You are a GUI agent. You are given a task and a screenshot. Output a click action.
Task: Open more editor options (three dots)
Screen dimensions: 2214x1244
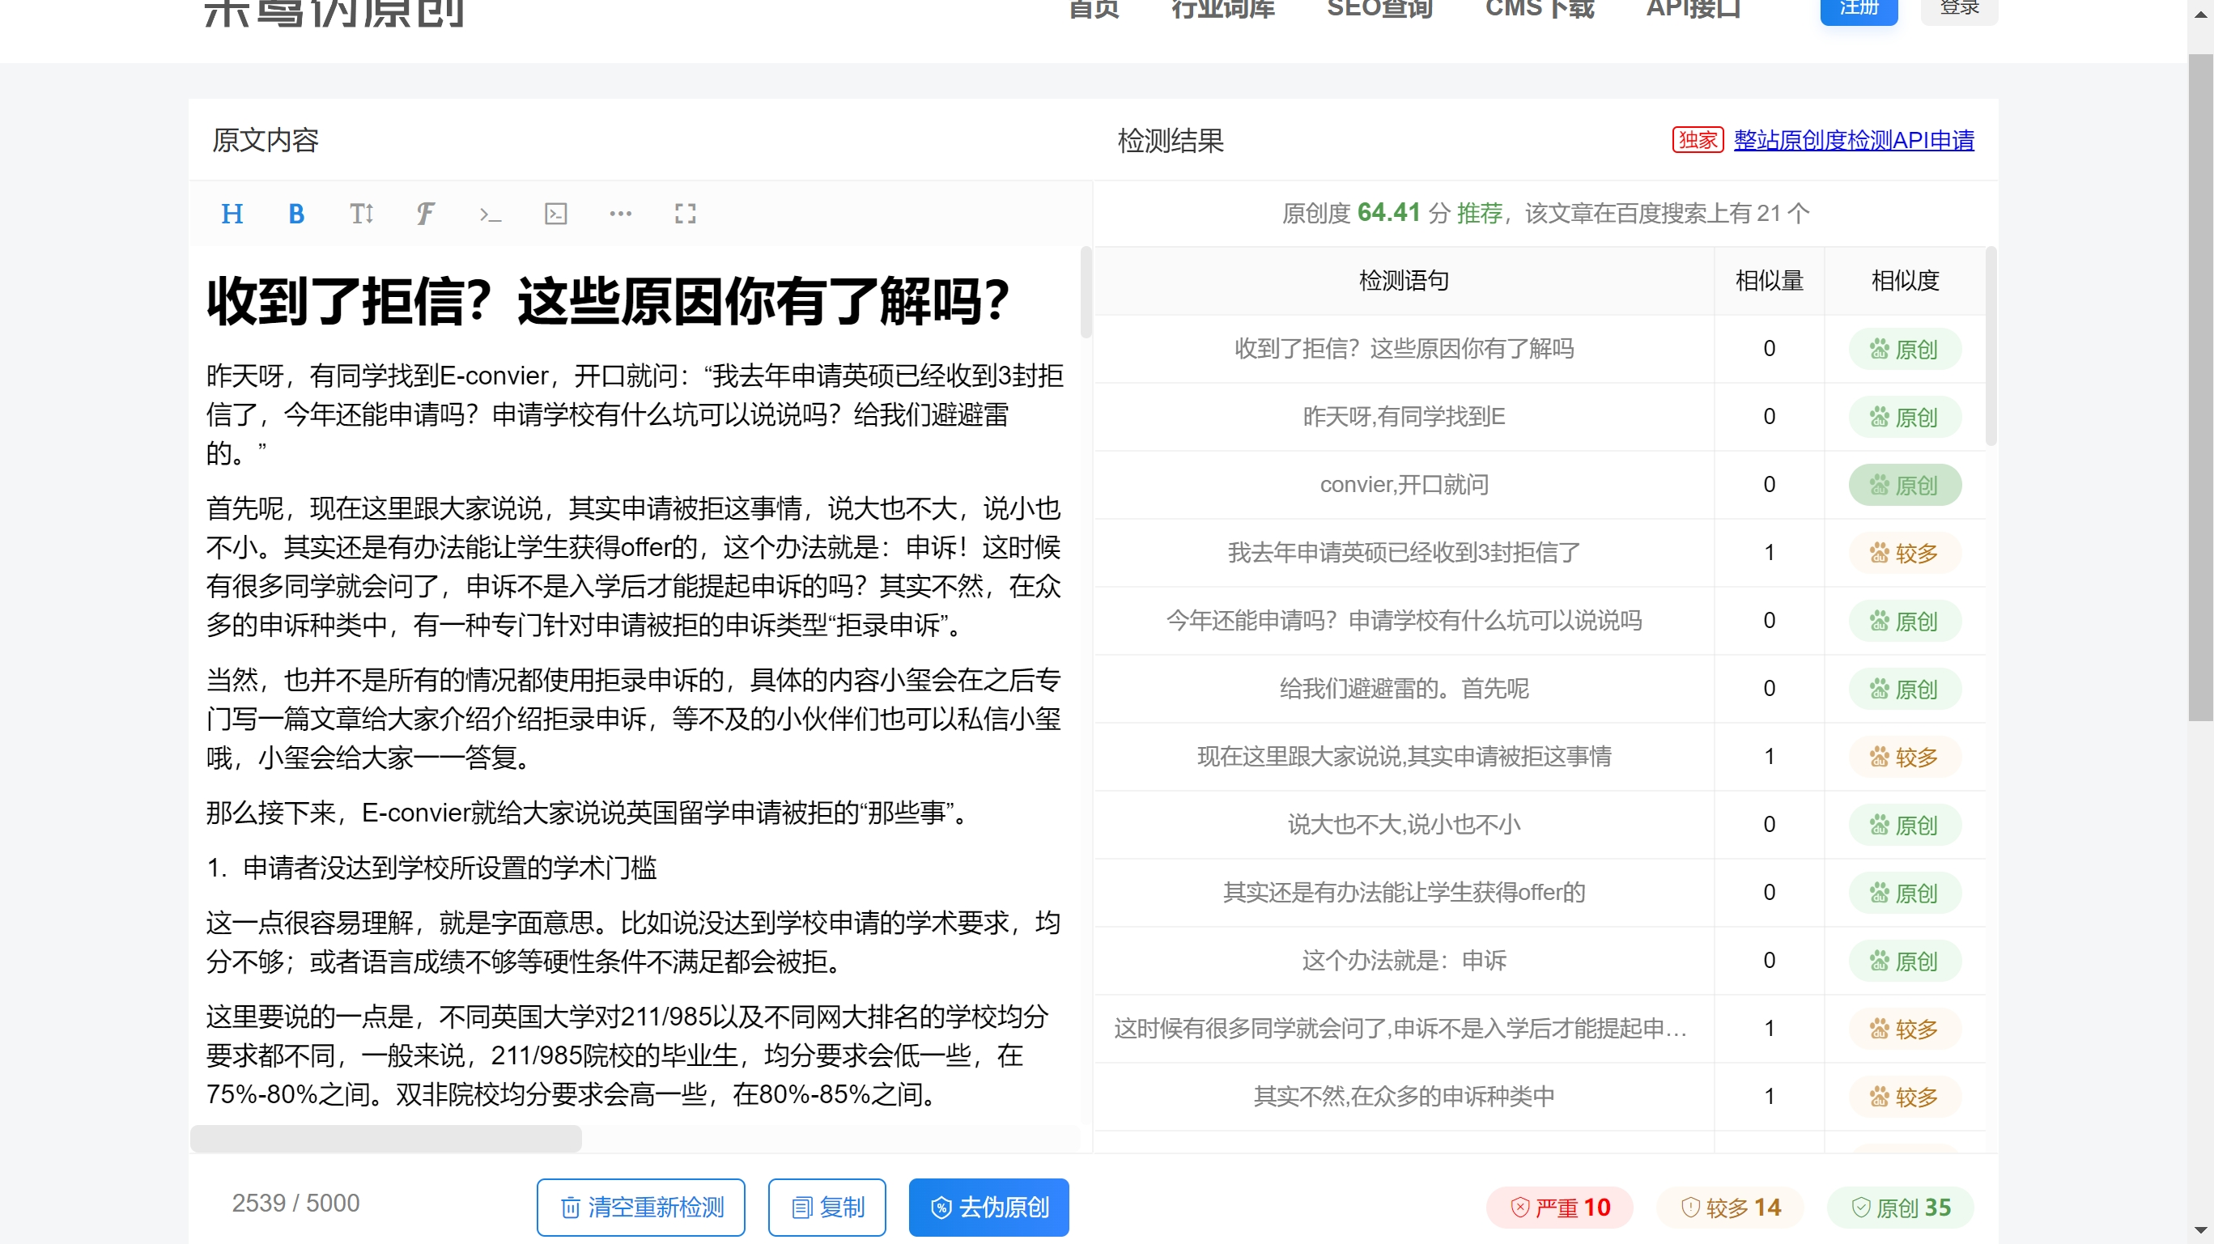click(621, 213)
